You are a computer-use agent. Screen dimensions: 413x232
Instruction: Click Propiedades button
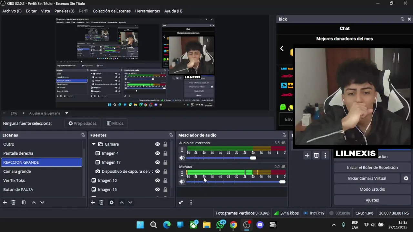click(x=83, y=123)
